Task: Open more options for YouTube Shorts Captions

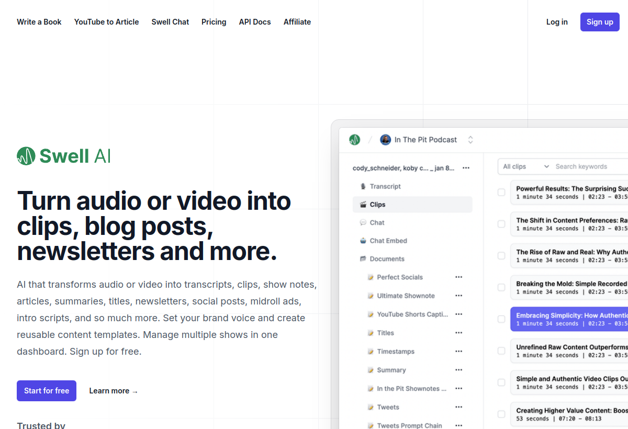Action: pos(459,314)
